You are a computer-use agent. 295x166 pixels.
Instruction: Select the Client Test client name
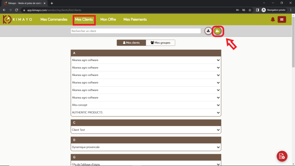click(78, 130)
